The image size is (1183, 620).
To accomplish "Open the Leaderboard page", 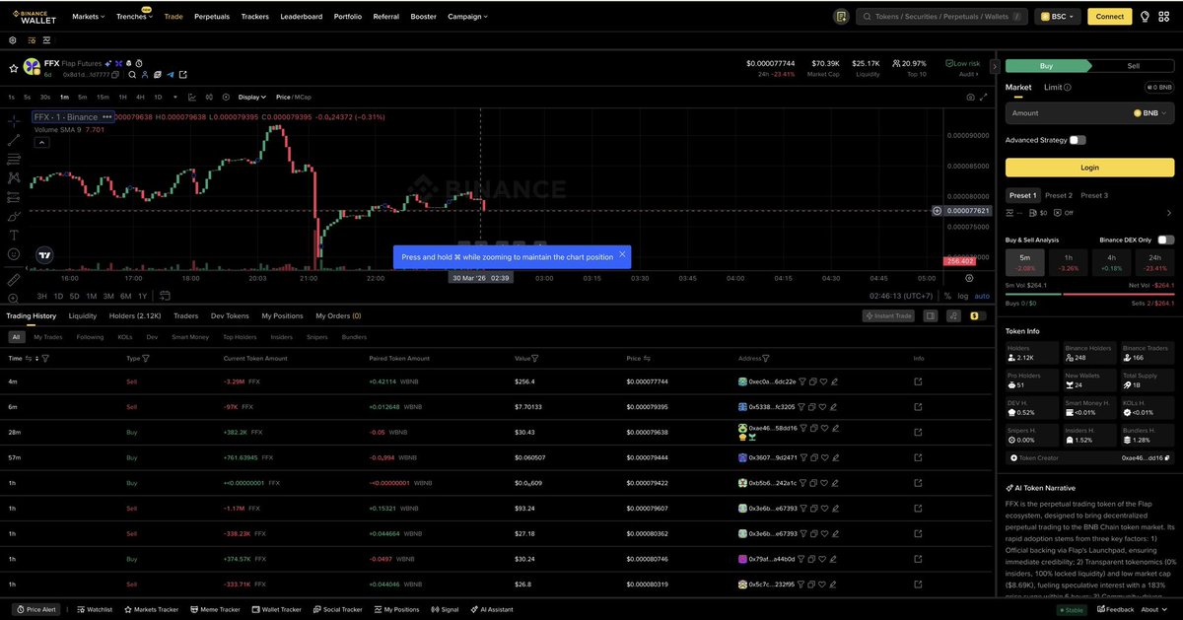I will click(301, 17).
